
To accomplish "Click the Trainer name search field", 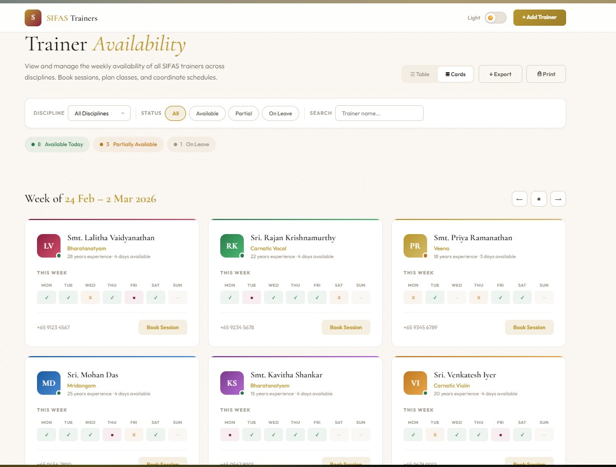I will coord(379,113).
